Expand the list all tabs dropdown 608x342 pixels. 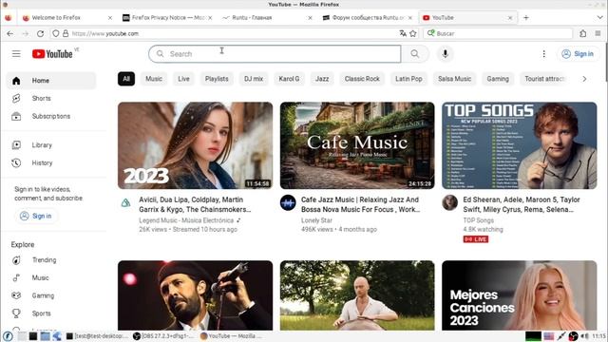pos(599,18)
